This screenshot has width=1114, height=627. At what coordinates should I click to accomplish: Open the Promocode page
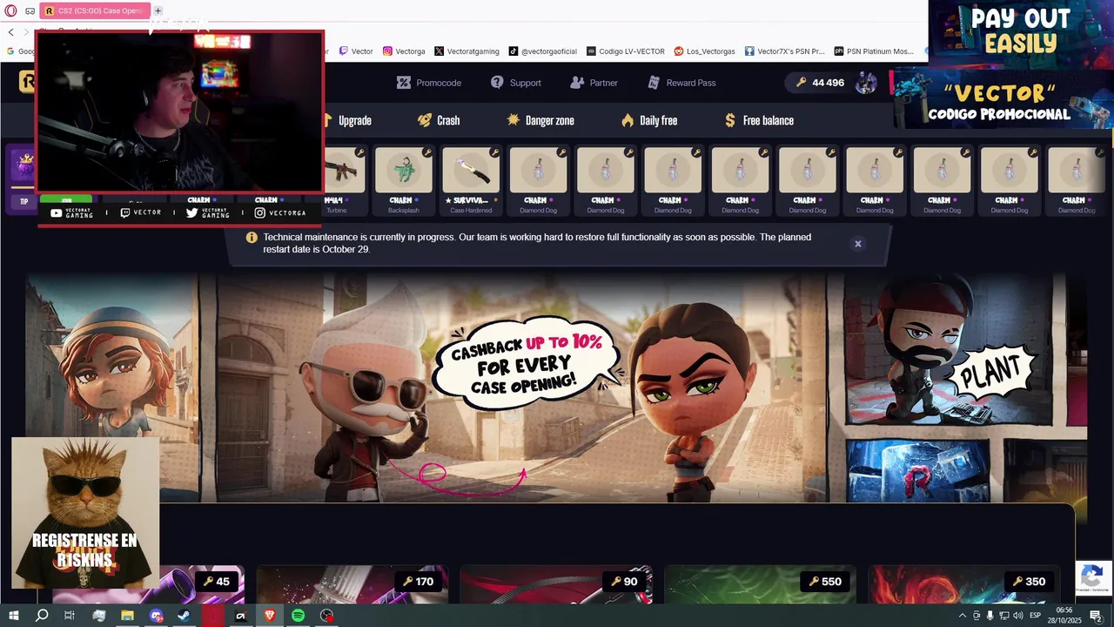[x=429, y=83]
